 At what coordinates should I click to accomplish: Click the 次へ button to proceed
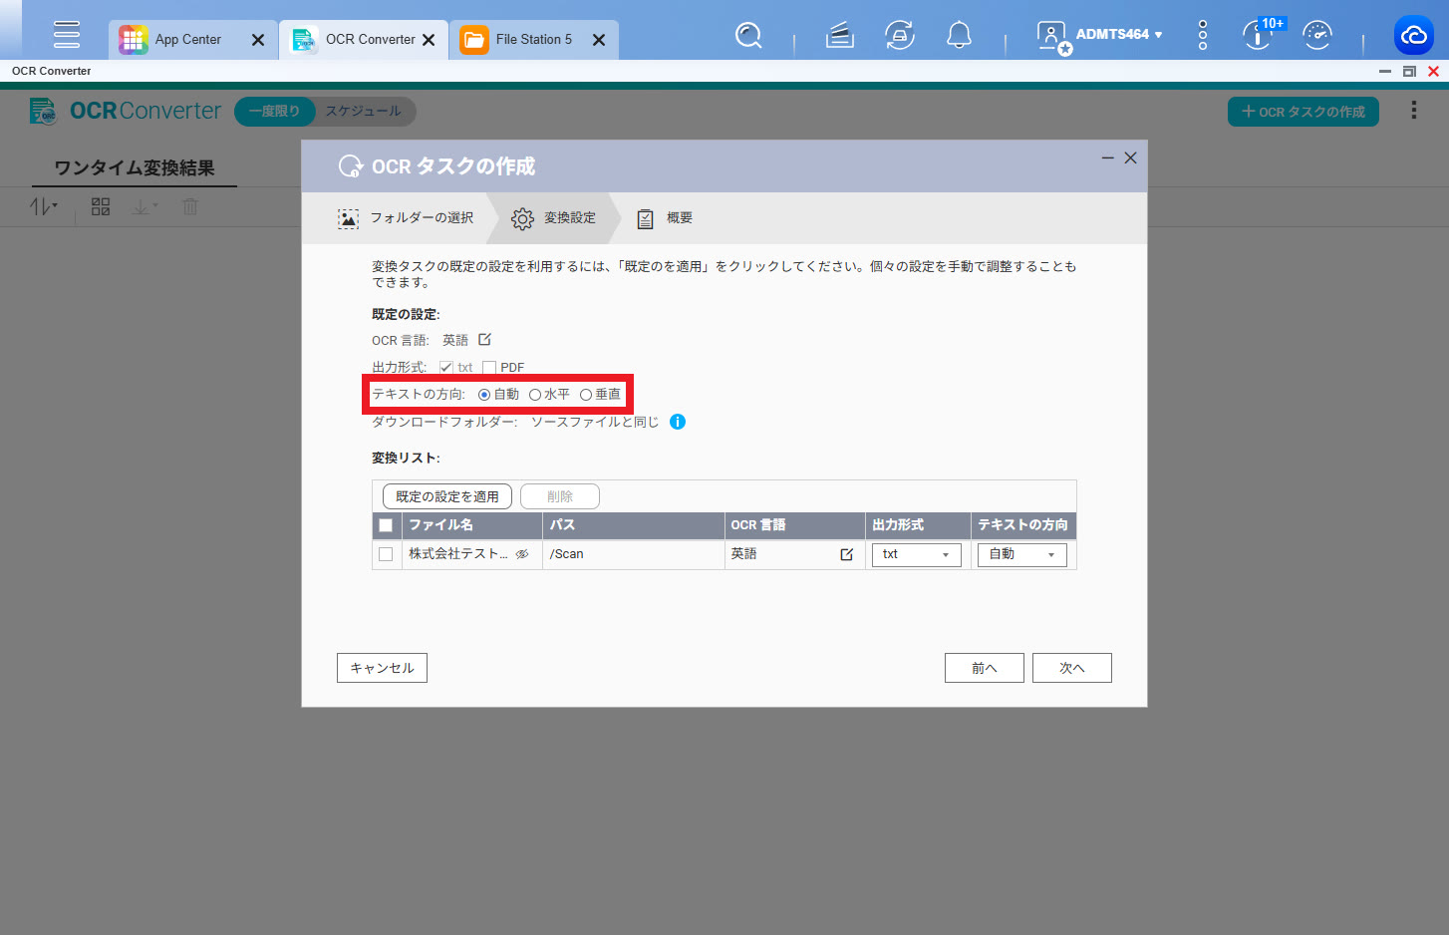click(1071, 668)
